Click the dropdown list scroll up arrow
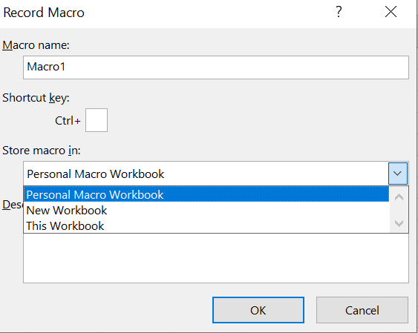The image size is (418, 333). click(x=399, y=197)
